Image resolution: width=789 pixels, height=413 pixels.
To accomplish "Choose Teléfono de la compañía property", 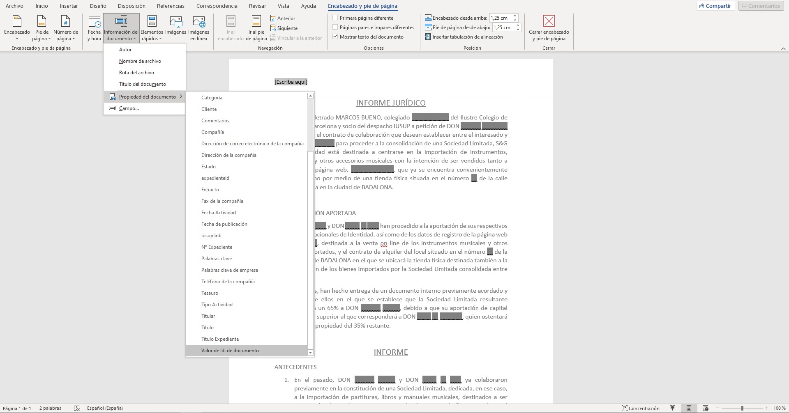I will [247, 282].
